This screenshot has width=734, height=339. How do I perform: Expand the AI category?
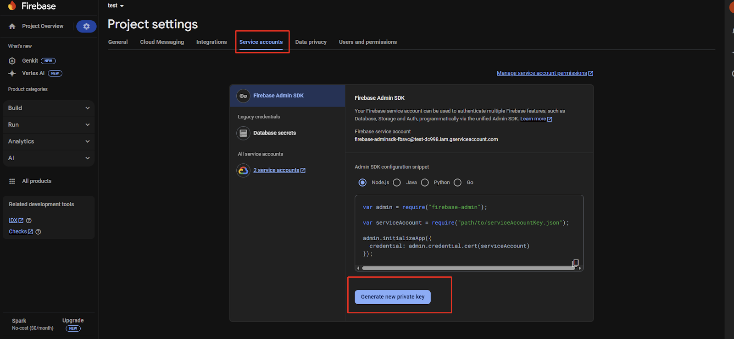click(49, 158)
